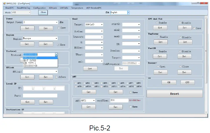The width and height of the screenshot is (210, 133).
Task: Check the ANT16 antenna checkbox
Action: coord(135,86)
